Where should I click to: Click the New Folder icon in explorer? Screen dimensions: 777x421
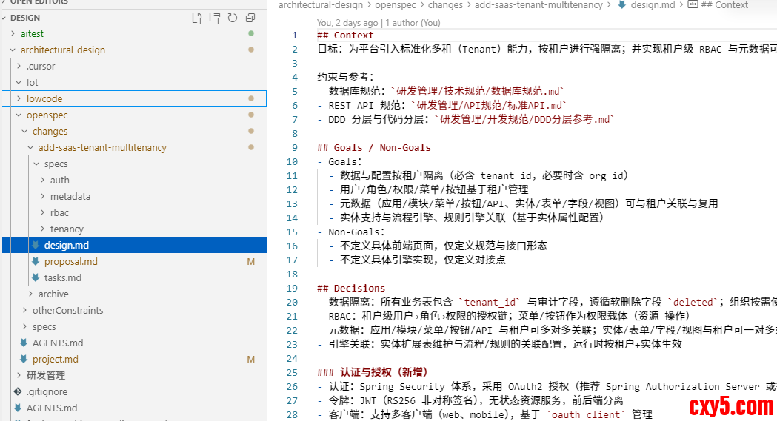[215, 18]
